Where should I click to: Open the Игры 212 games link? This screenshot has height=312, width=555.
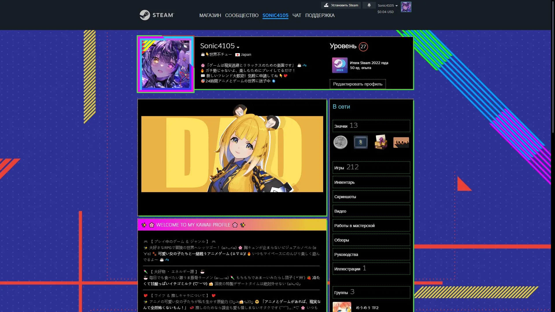[x=371, y=167]
